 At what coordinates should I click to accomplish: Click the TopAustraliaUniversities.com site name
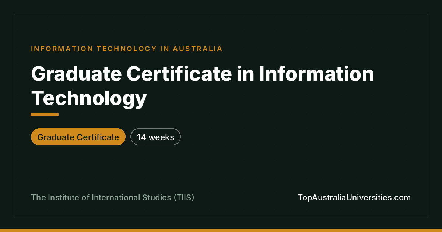(354, 198)
